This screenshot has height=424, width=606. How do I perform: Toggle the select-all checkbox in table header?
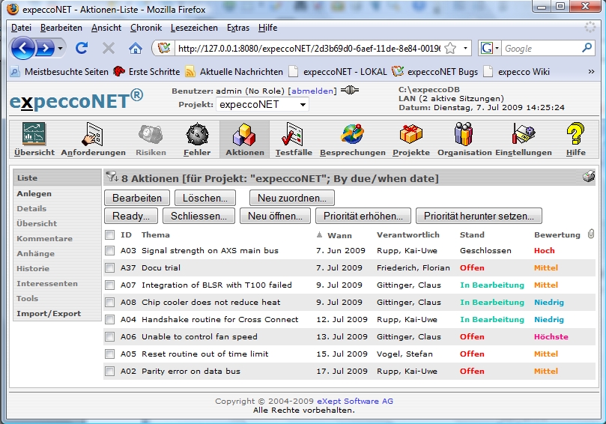[x=110, y=234]
